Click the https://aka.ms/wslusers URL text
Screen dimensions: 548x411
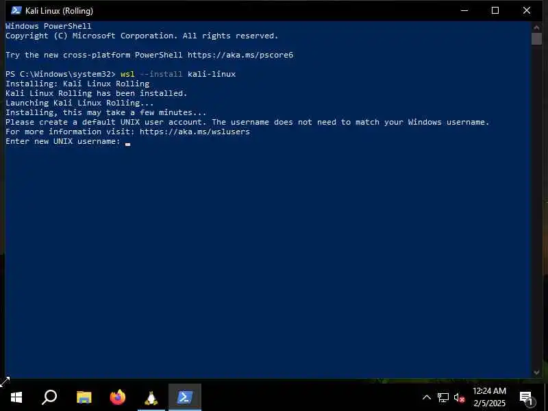[195, 132]
